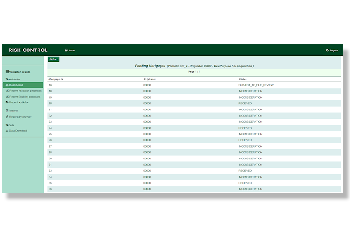The height and width of the screenshot is (238, 350).
Task: Click the hamburger icon beside Validation results
Action: 7,72
